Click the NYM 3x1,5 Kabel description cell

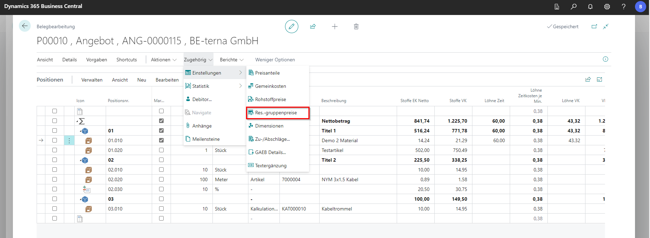click(x=340, y=179)
